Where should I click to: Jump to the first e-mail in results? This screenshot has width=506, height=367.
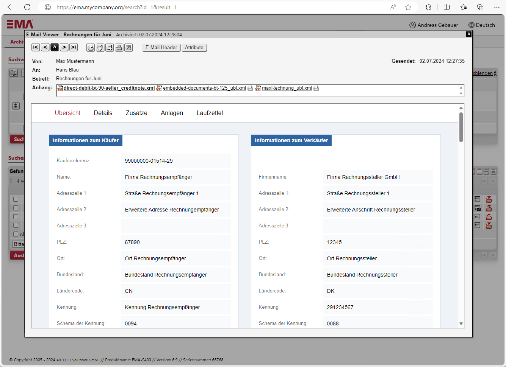point(36,47)
